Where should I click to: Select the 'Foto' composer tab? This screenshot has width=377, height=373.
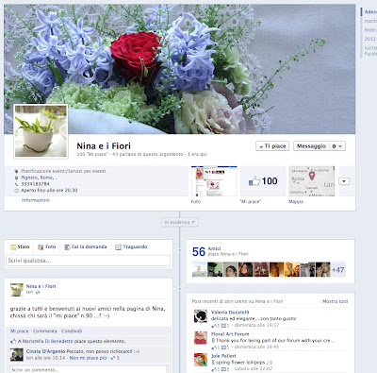[47, 246]
